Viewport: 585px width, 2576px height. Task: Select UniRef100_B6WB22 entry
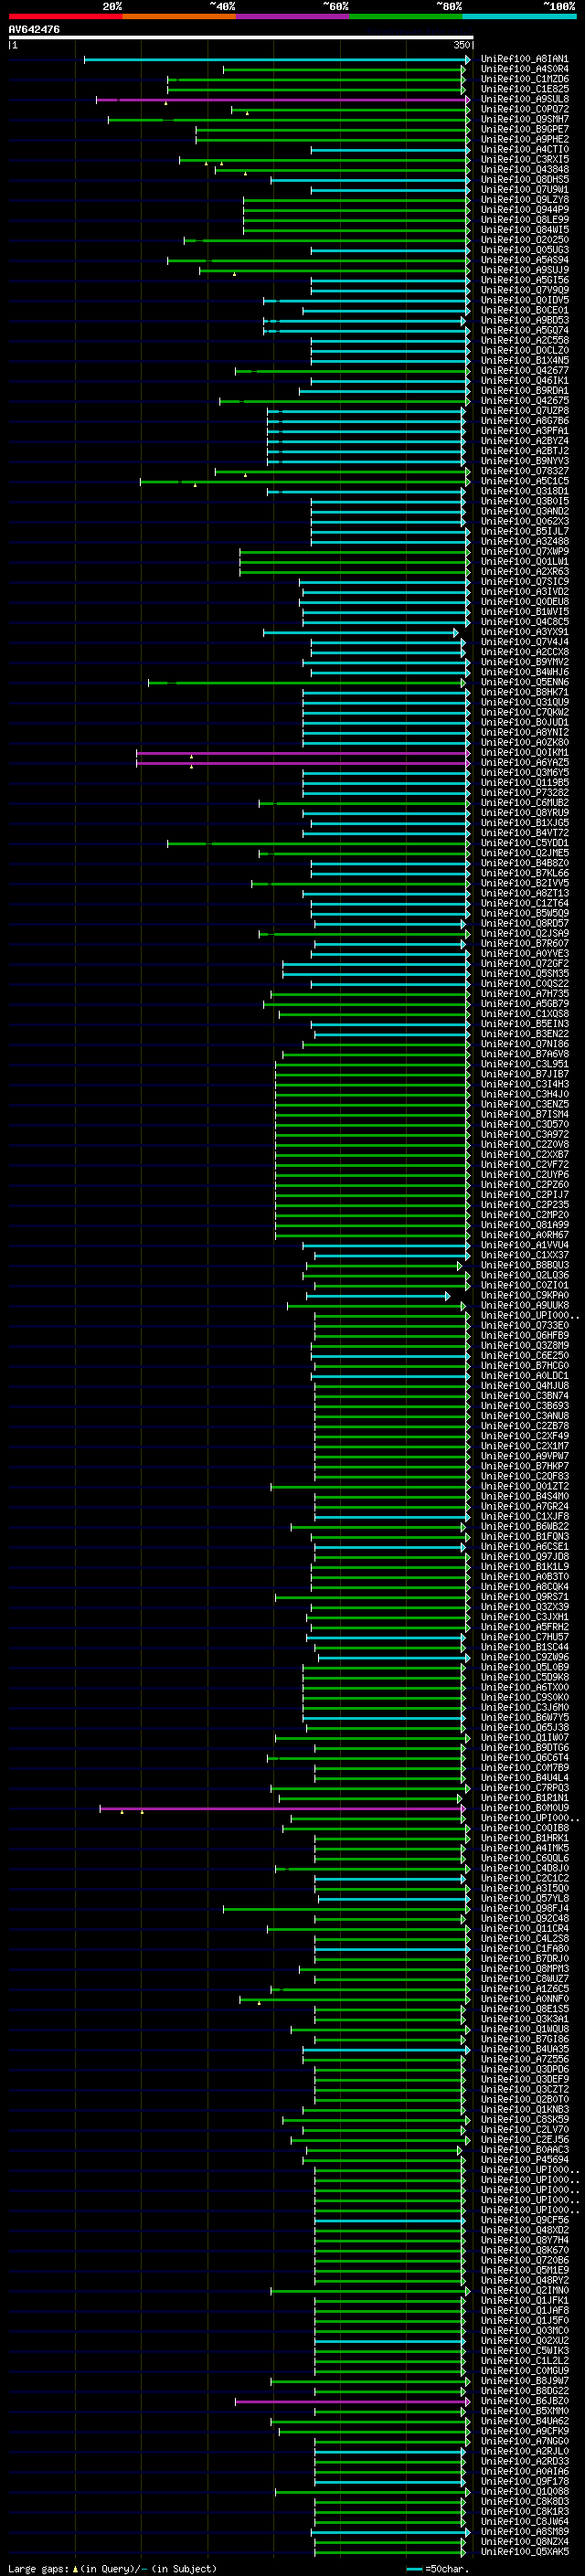pyautogui.click(x=524, y=1527)
